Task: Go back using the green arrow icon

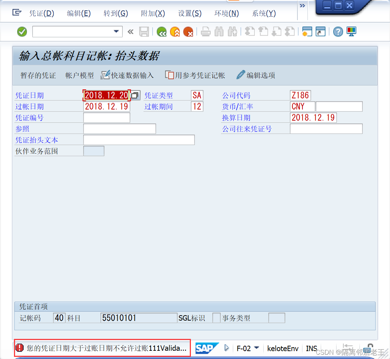Action: (x=161, y=32)
